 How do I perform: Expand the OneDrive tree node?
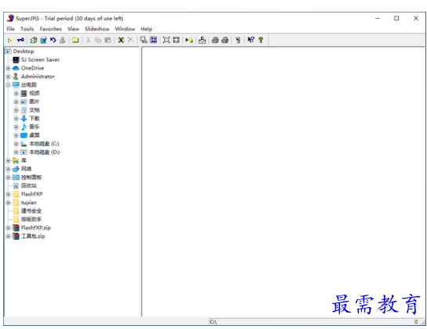tap(8, 68)
